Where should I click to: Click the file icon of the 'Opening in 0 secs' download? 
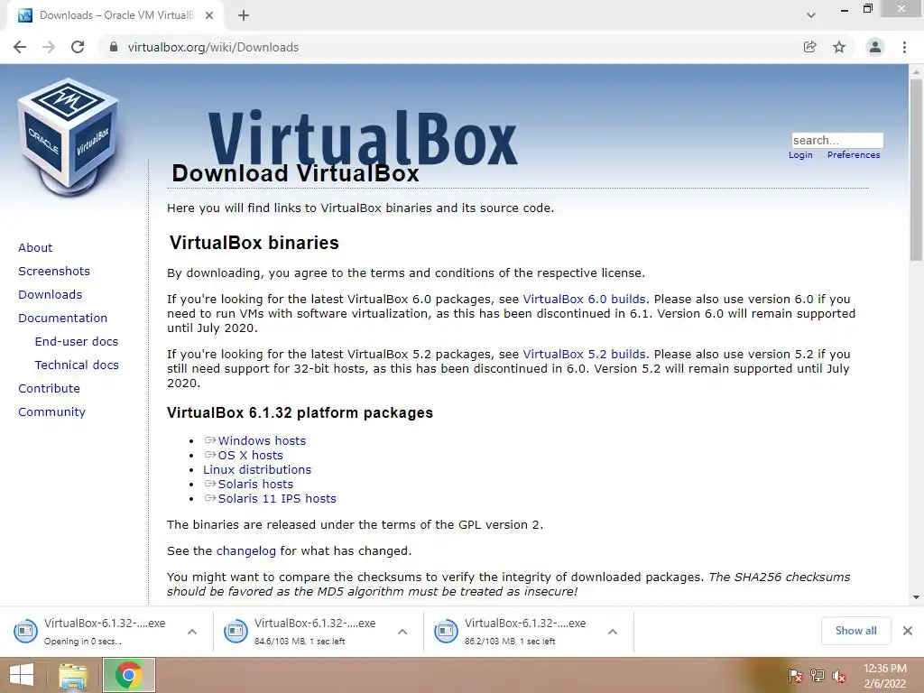(x=25, y=631)
